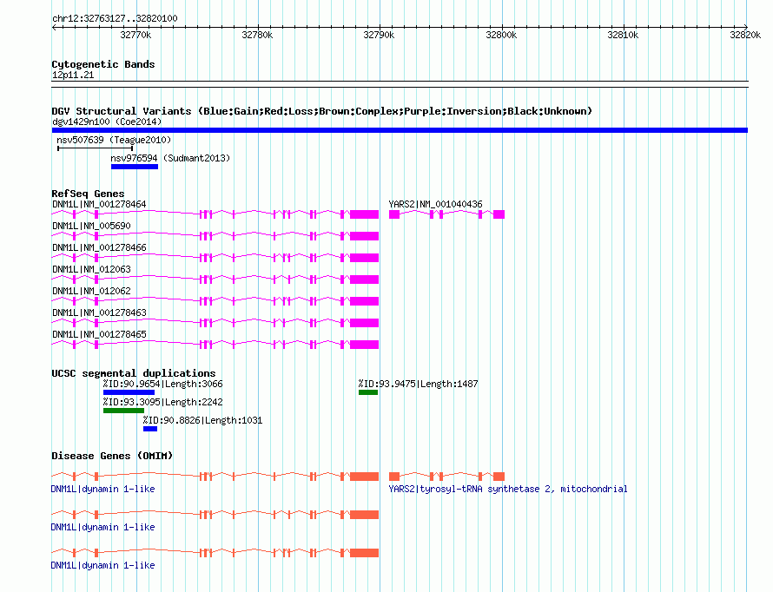Select the %ID:90.8826|Length:1031 label
This screenshot has height=592, width=773.
202,420
